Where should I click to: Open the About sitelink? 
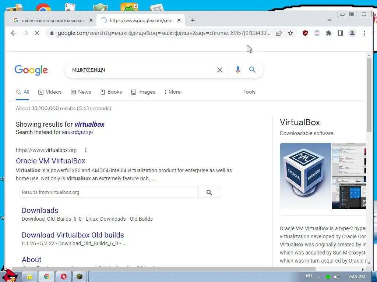tap(32, 260)
